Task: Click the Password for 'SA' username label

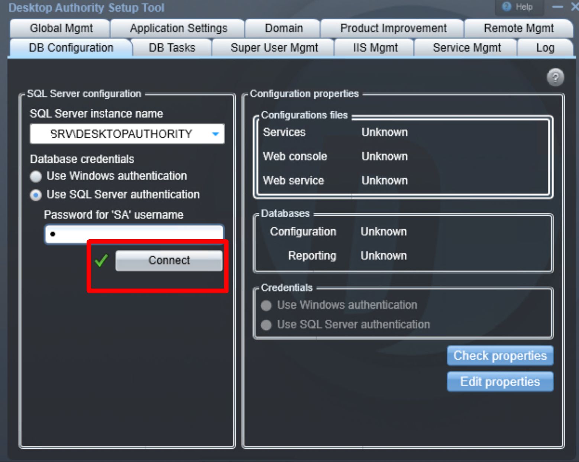Action: pyautogui.click(x=113, y=215)
